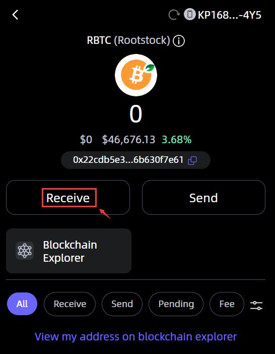Image resolution: width=275 pixels, height=354 pixels.
Task: Show Fee transactions filter
Action: 227,304
